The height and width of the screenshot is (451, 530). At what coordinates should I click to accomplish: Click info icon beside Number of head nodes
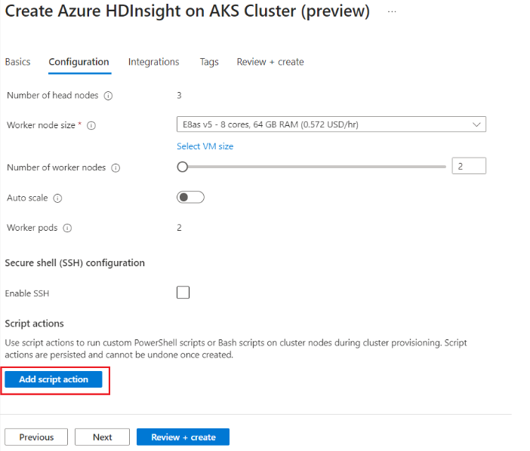point(108,96)
